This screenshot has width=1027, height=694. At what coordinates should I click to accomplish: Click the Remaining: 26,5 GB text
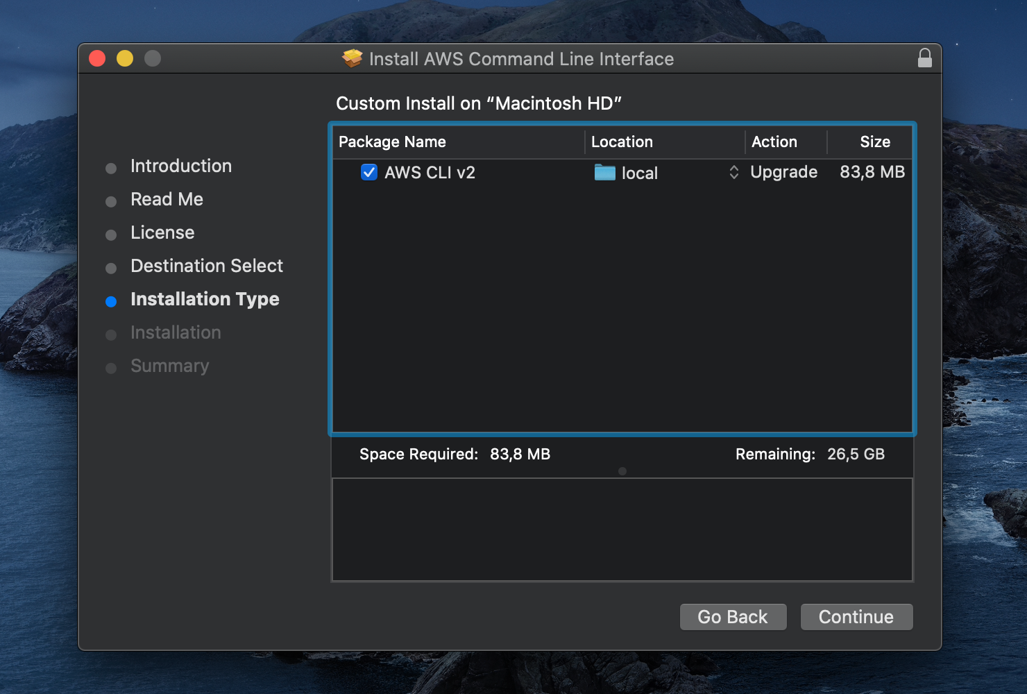pos(810,454)
